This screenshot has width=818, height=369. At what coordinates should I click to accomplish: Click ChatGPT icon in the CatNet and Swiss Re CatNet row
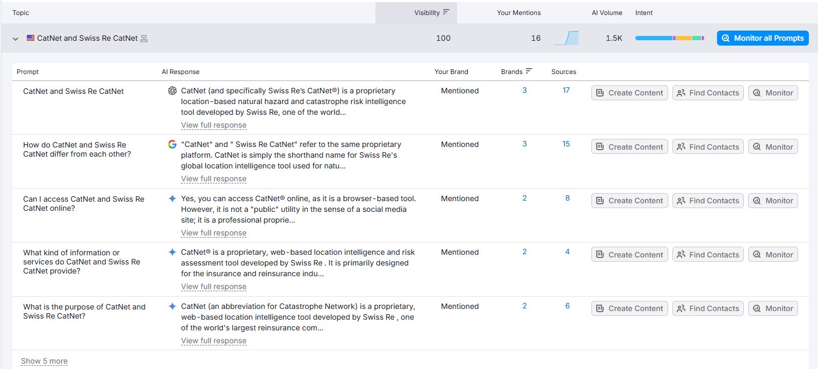[172, 91]
